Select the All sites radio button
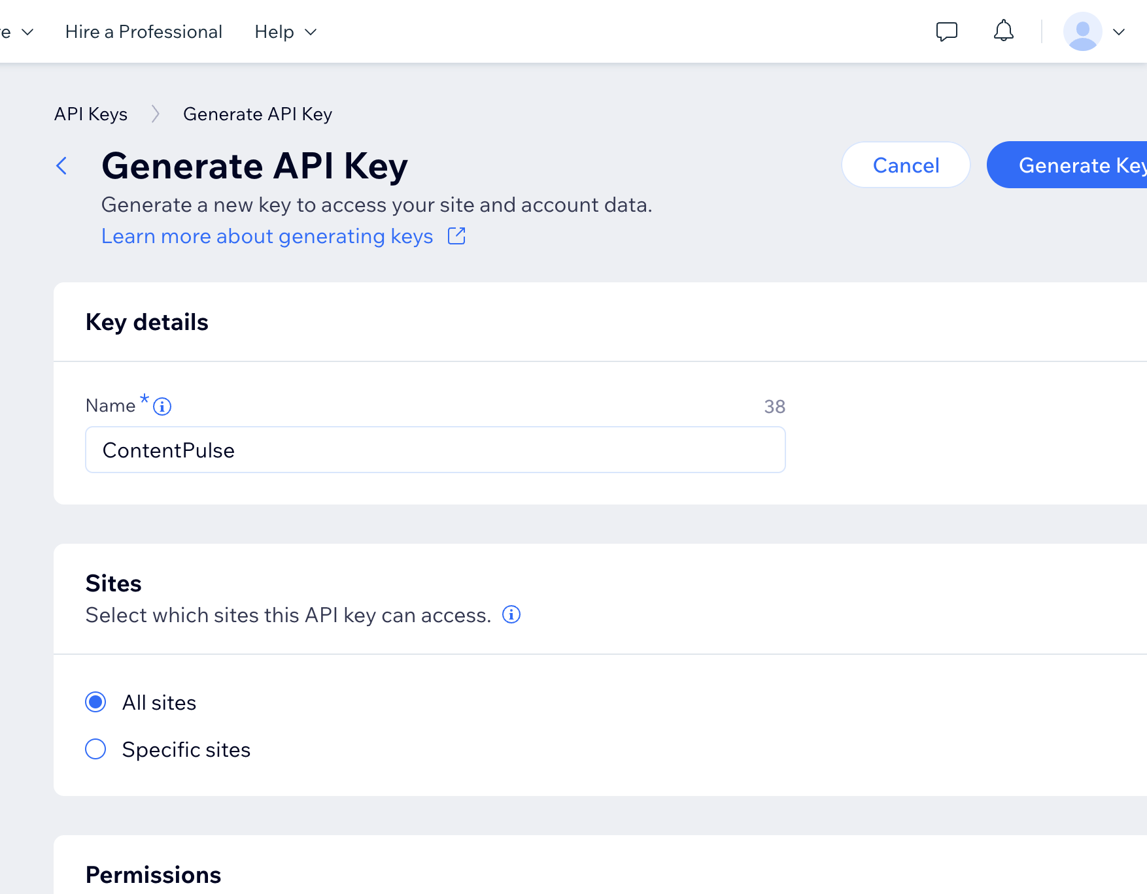Screen dimensions: 1147x894 point(95,702)
